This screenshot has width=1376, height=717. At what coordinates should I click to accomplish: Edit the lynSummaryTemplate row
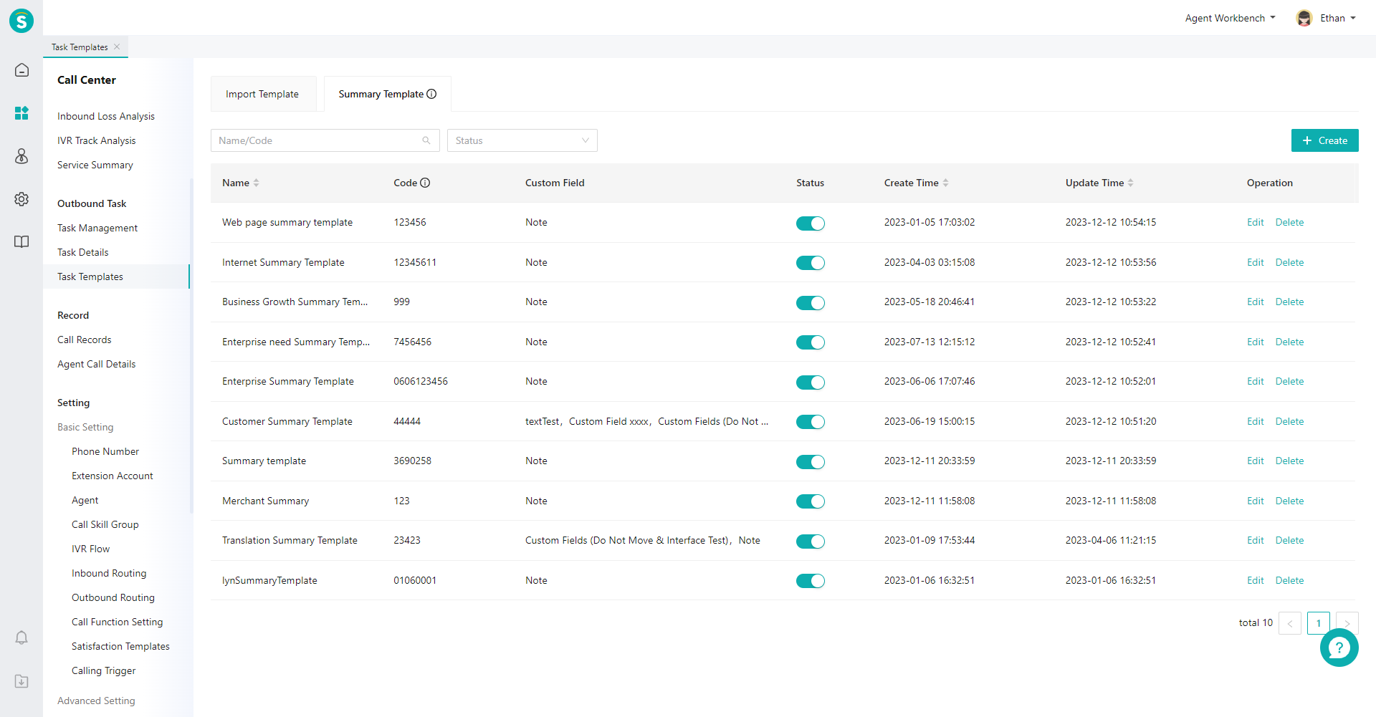click(x=1255, y=580)
